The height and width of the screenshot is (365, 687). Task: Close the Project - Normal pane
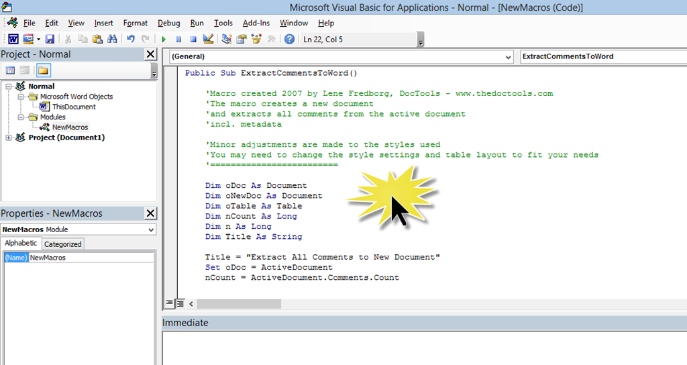[x=151, y=54]
